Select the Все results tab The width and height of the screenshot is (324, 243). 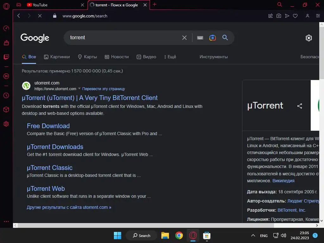pyautogui.click(x=29, y=57)
